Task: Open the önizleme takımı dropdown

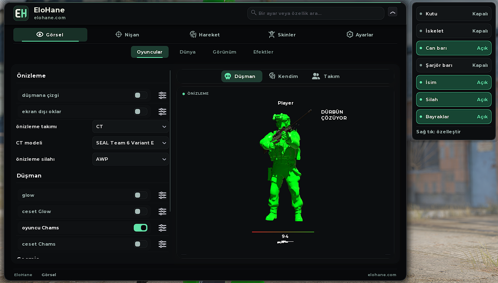Action: [131, 126]
